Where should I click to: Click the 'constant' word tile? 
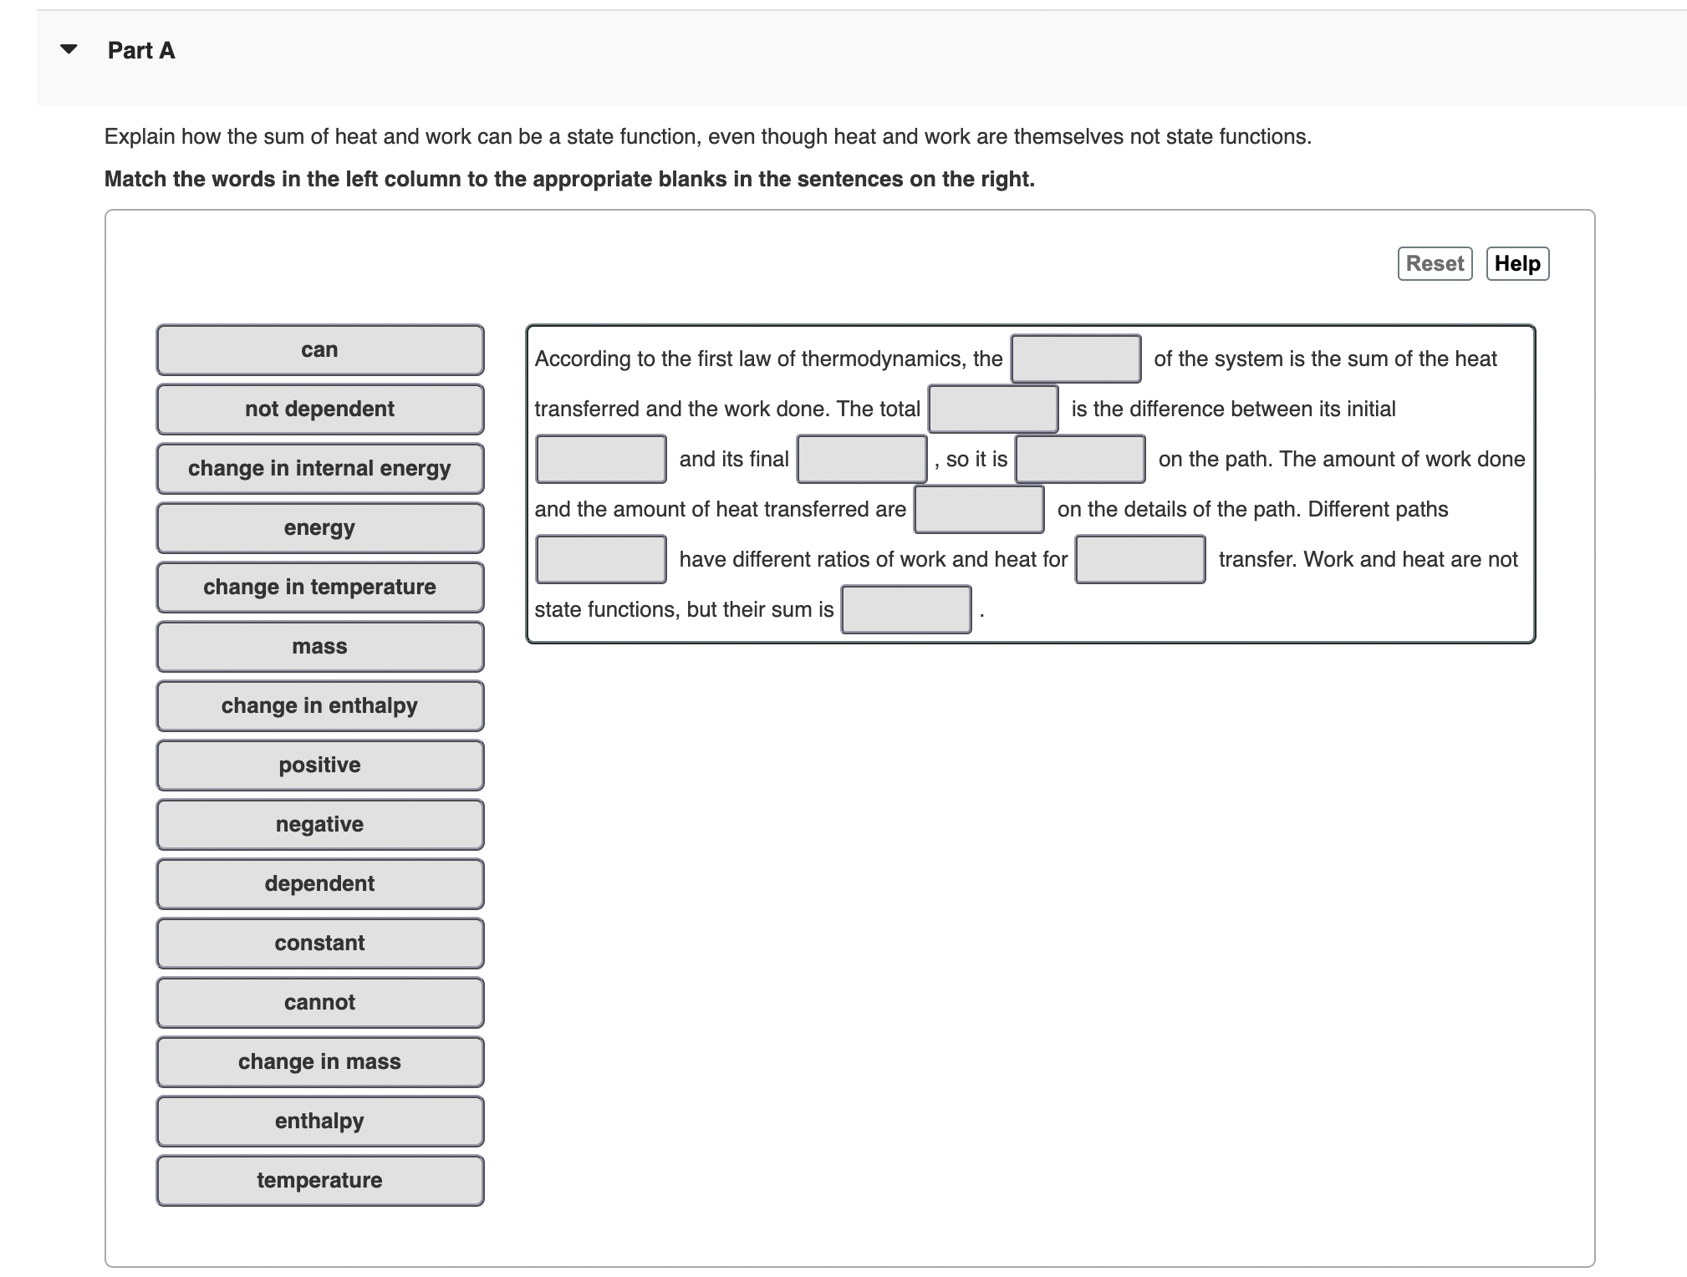click(319, 943)
